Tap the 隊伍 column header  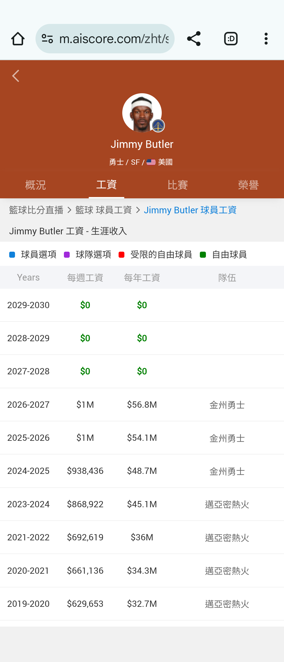(x=227, y=278)
